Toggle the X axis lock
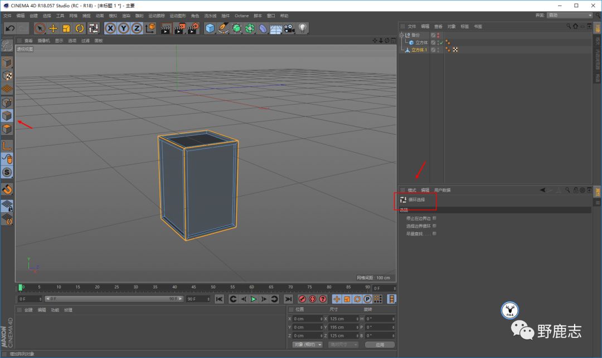This screenshot has width=602, height=358. tap(110, 28)
